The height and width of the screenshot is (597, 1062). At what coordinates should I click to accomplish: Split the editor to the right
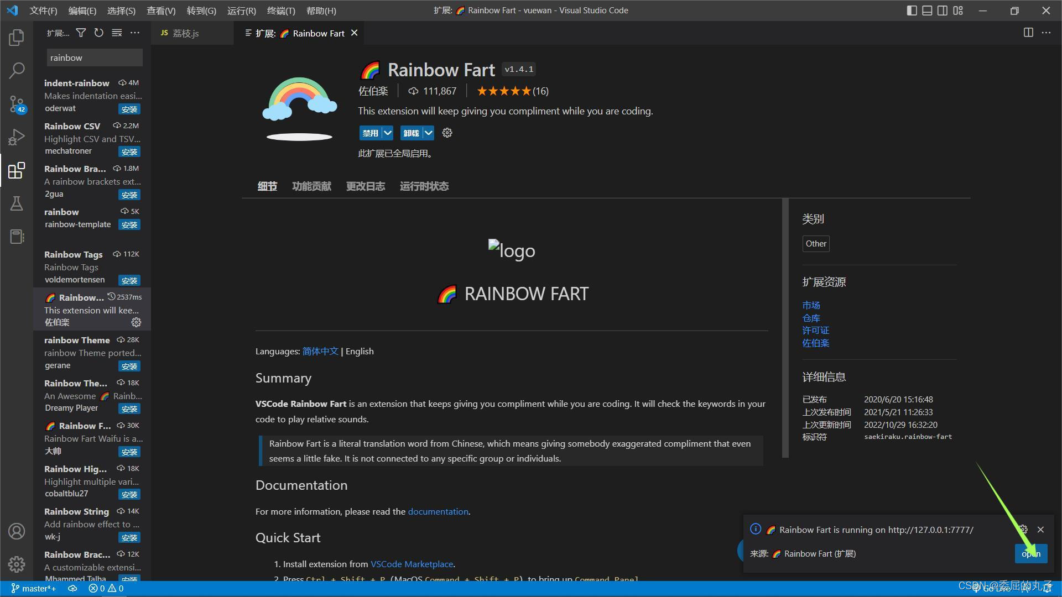pos(1028,33)
